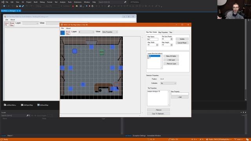Click the - Remove Layer button

171,63
